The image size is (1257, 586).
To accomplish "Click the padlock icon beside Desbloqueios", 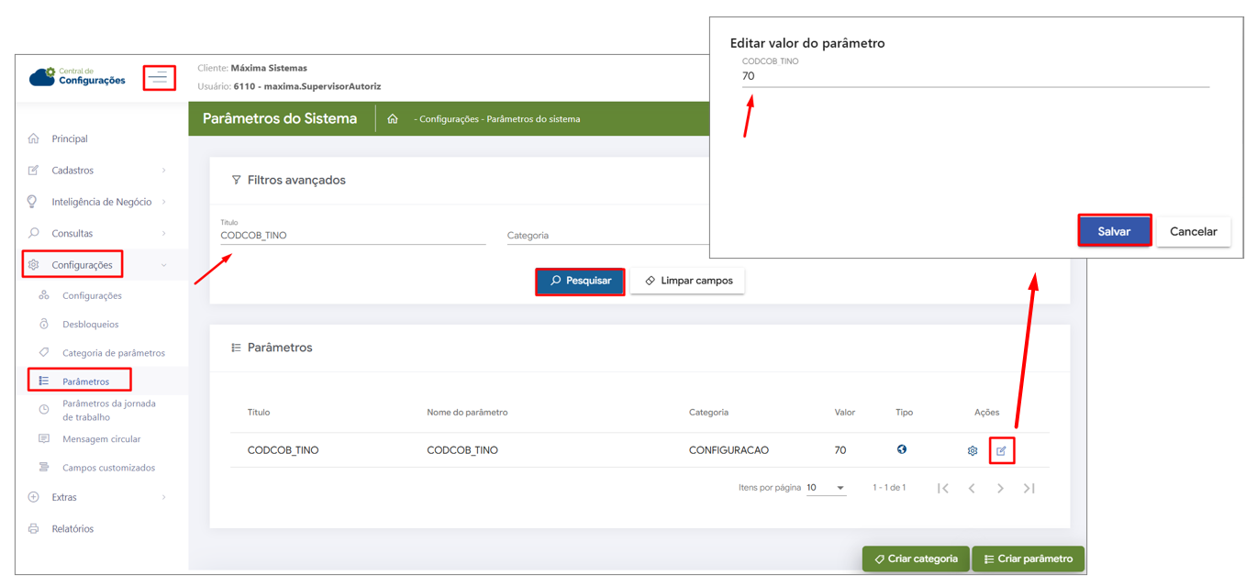I will coord(44,324).
